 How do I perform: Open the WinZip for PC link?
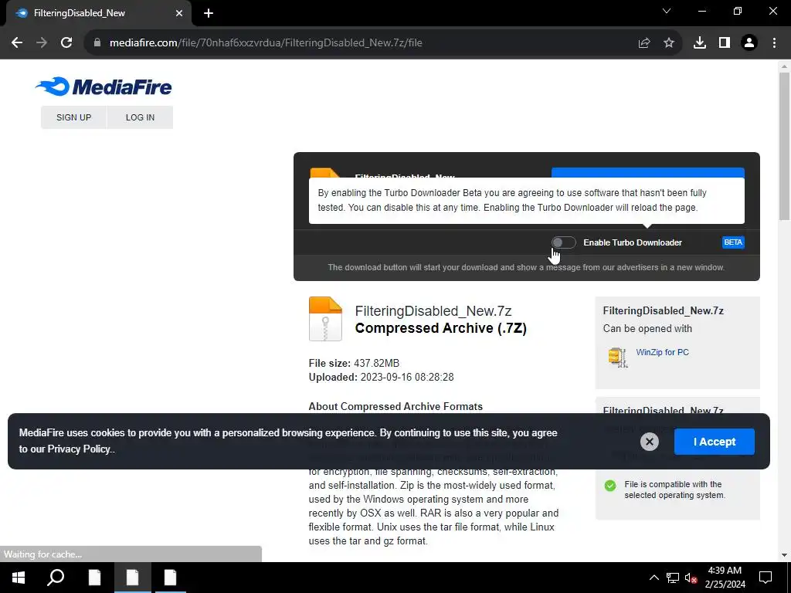click(662, 352)
